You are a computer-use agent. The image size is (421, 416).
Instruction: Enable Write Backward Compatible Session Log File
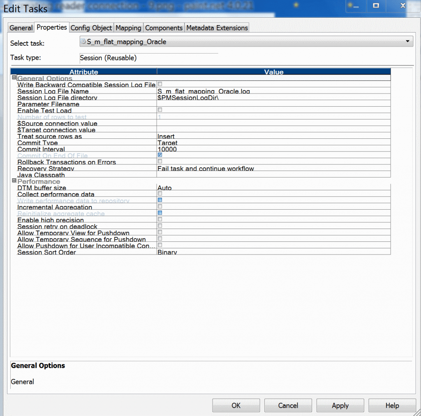click(x=160, y=84)
